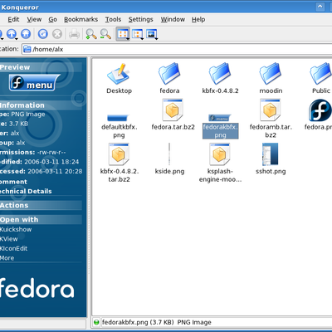The image size is (332, 332).
Task: Open Tree View mode dropdown arrow
Action: point(142,39)
